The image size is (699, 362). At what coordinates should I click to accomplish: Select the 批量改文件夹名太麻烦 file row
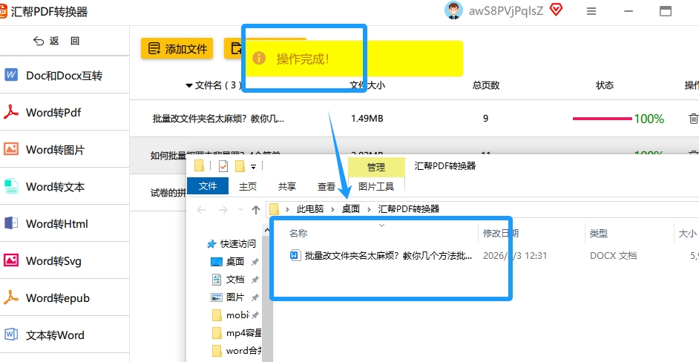(x=414, y=119)
